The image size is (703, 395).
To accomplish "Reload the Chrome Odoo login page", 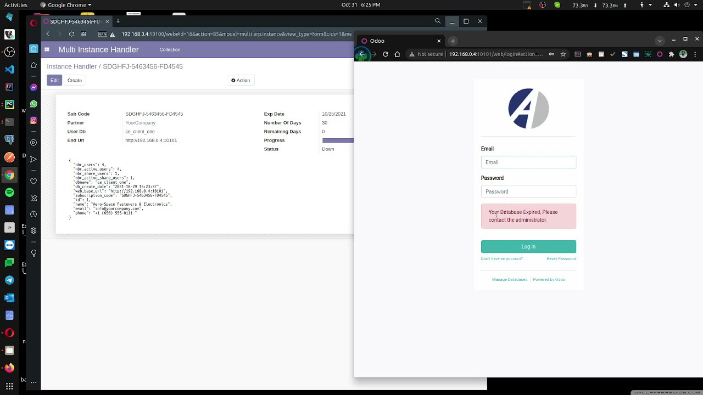I will (x=386, y=54).
